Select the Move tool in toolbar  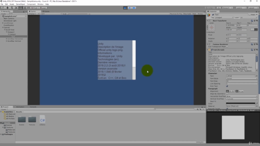[x=7, y=8]
